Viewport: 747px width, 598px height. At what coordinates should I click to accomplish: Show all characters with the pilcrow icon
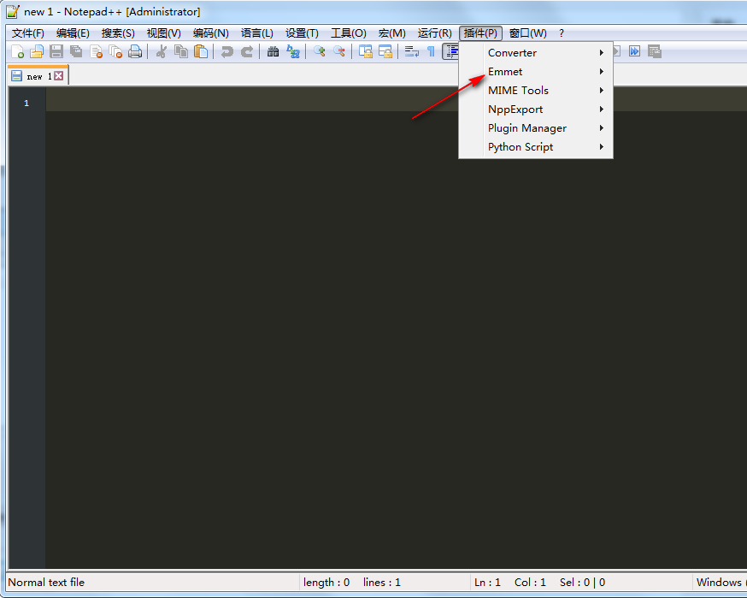coord(431,51)
